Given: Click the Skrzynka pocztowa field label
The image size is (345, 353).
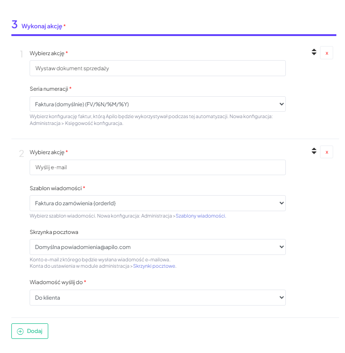Looking at the screenshot, I should (54, 232).
